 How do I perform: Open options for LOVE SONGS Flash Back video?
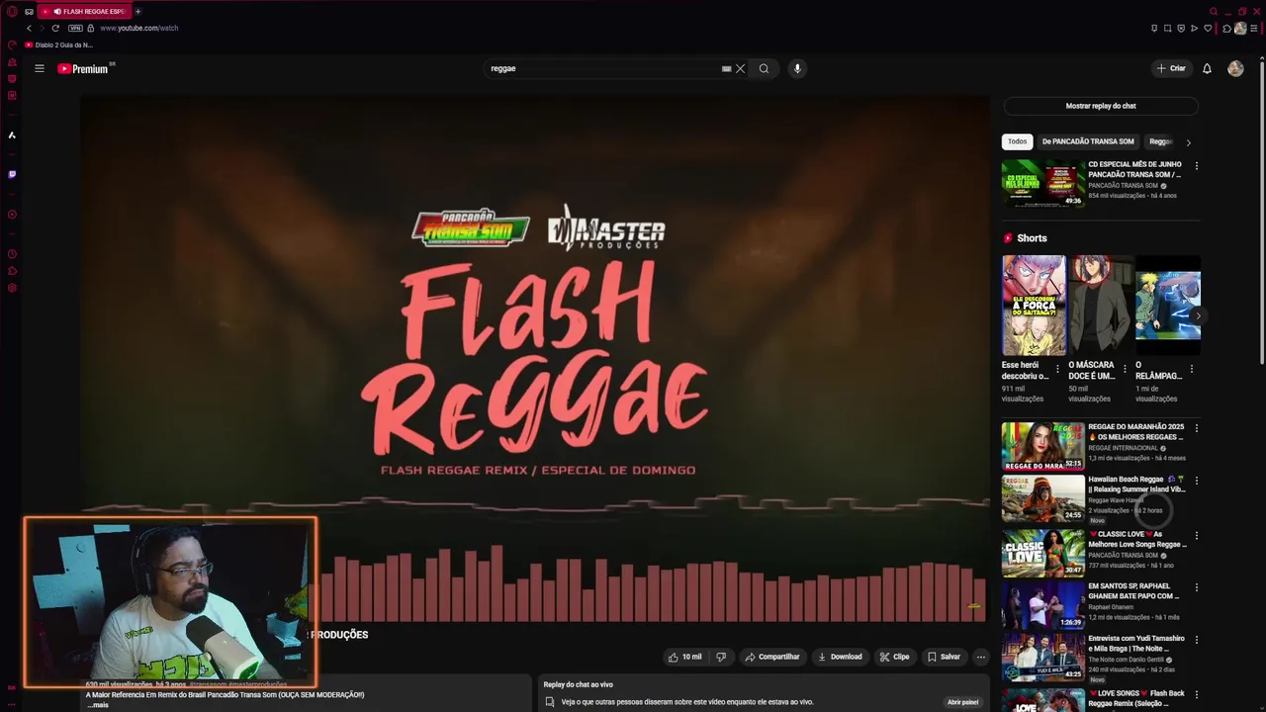coord(1197,694)
